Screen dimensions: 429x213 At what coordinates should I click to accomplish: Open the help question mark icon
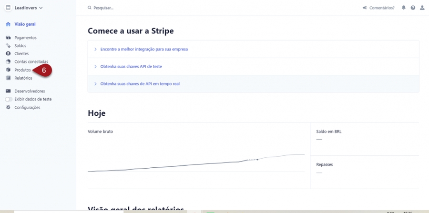[x=413, y=8]
